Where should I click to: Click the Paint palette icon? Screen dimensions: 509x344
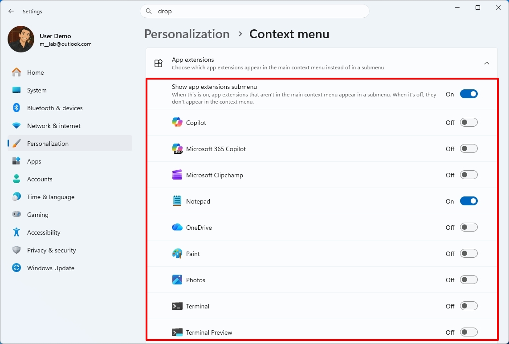point(177,254)
